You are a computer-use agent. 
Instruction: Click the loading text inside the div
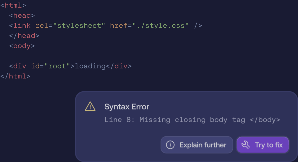tap(90, 66)
